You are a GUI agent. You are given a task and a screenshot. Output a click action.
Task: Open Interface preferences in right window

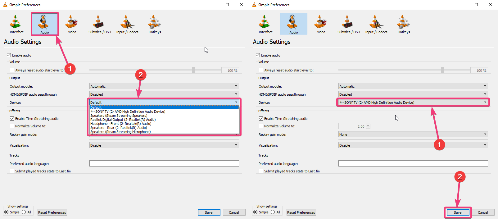pos(265,24)
